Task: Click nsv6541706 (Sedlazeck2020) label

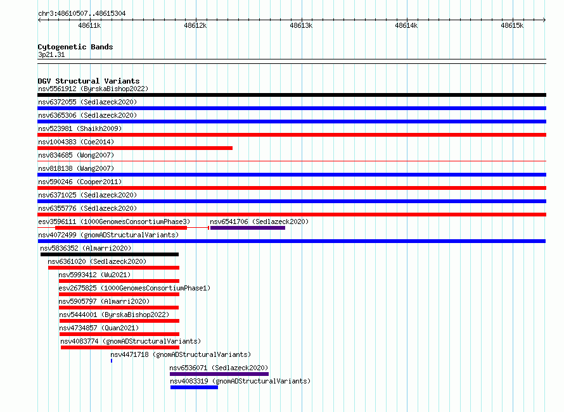Action: (259, 222)
